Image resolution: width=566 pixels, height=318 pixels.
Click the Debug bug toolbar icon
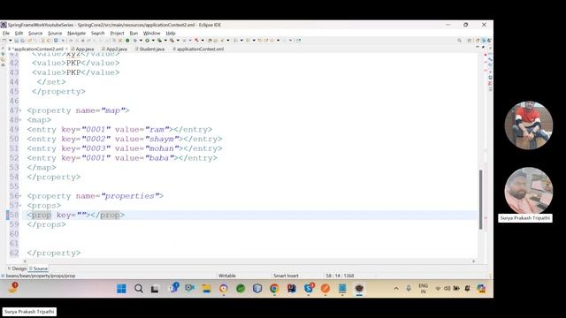click(135, 41)
